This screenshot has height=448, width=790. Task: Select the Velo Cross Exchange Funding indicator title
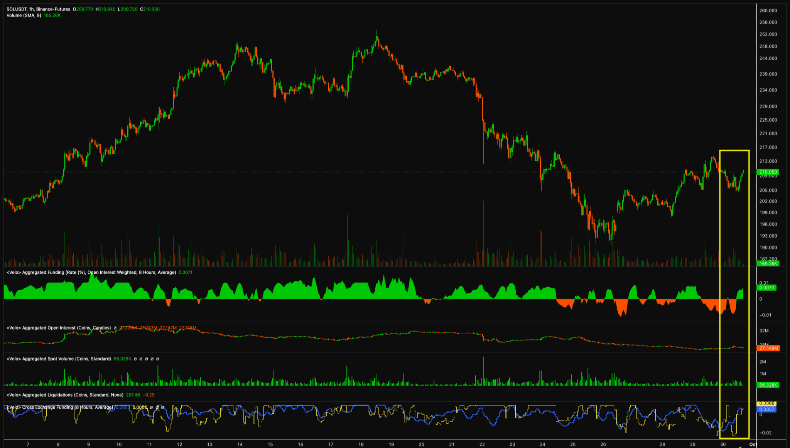[59, 408]
